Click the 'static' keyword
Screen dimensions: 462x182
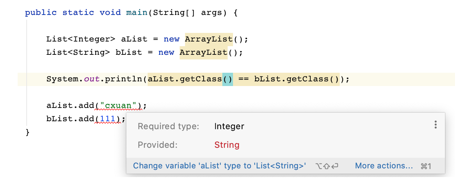(x=78, y=13)
